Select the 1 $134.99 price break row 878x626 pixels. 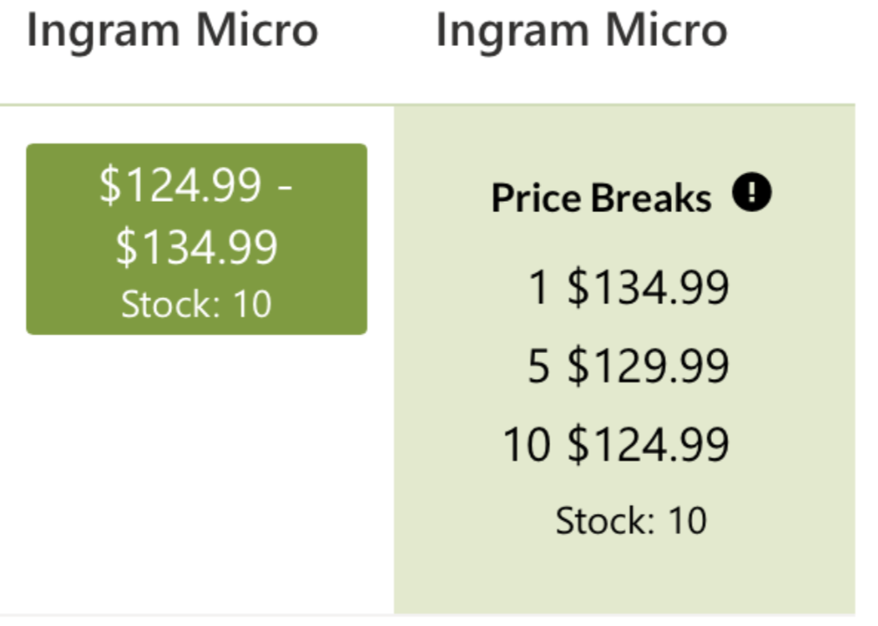(x=629, y=287)
